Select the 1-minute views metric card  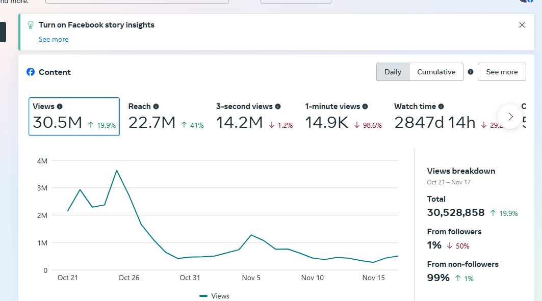tap(343, 117)
